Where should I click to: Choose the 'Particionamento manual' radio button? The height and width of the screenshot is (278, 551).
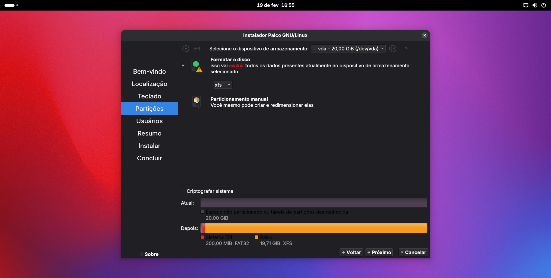point(183,102)
